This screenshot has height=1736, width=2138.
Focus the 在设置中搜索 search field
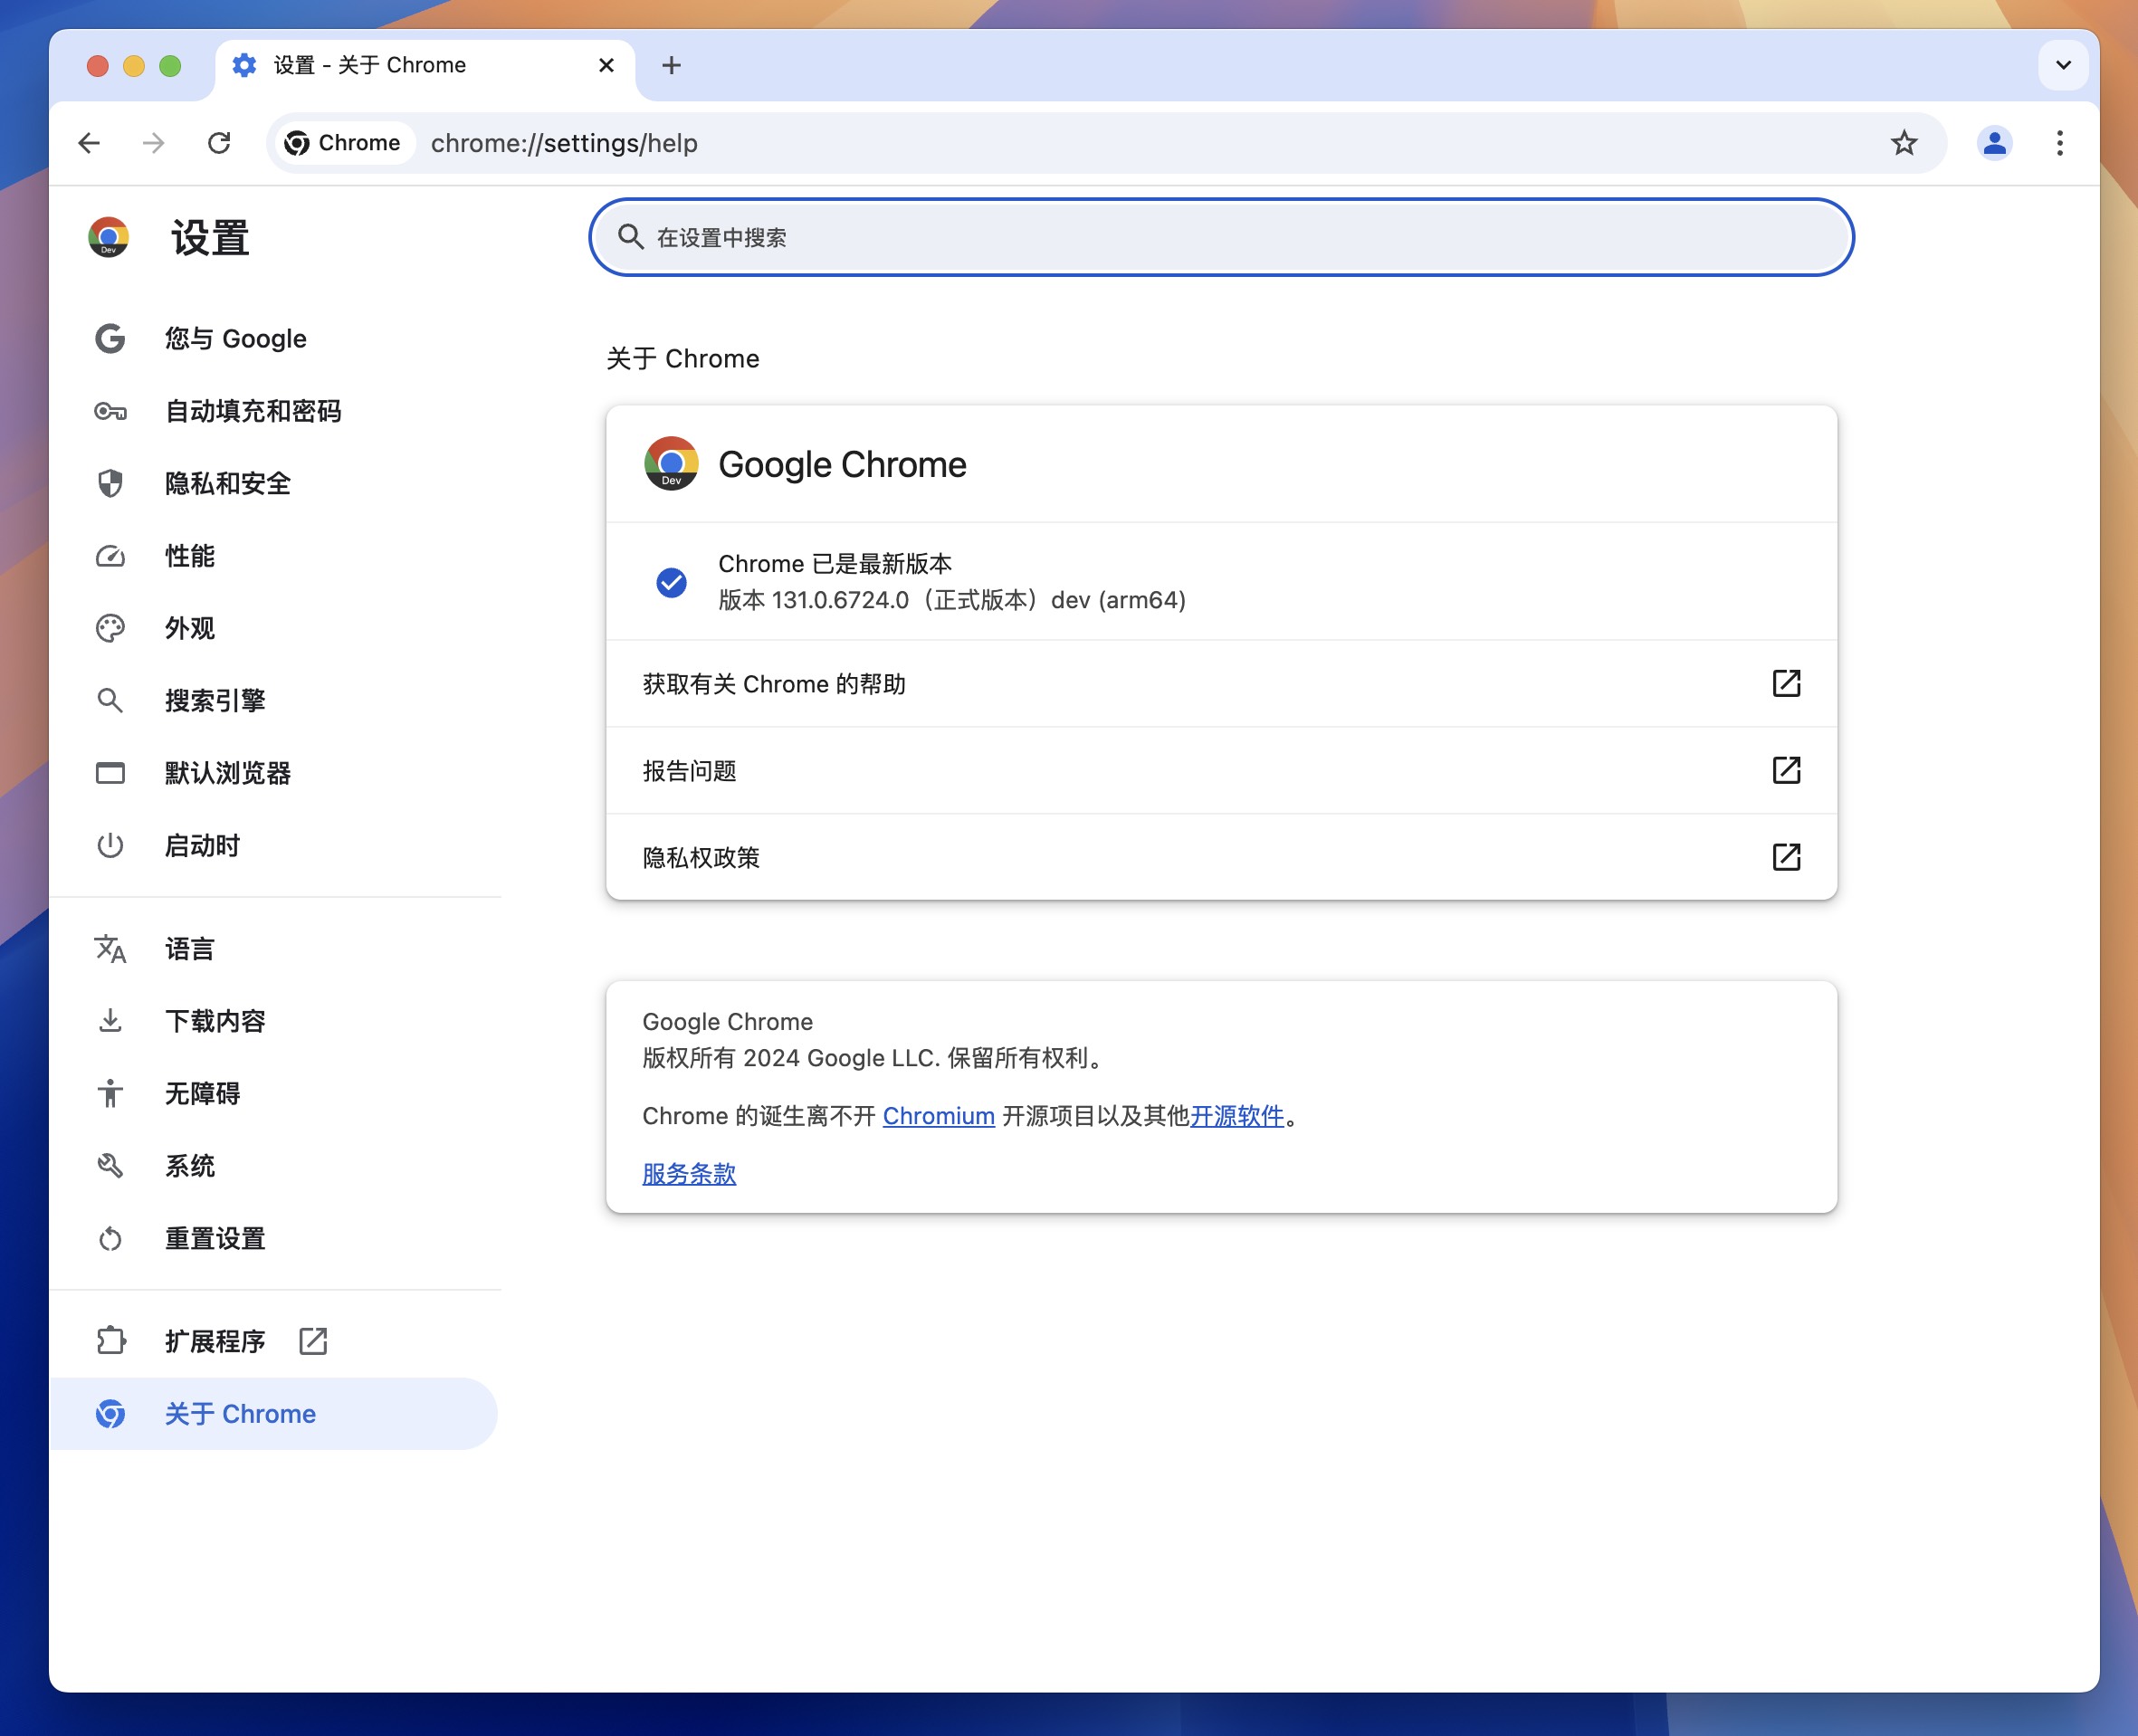point(1221,237)
